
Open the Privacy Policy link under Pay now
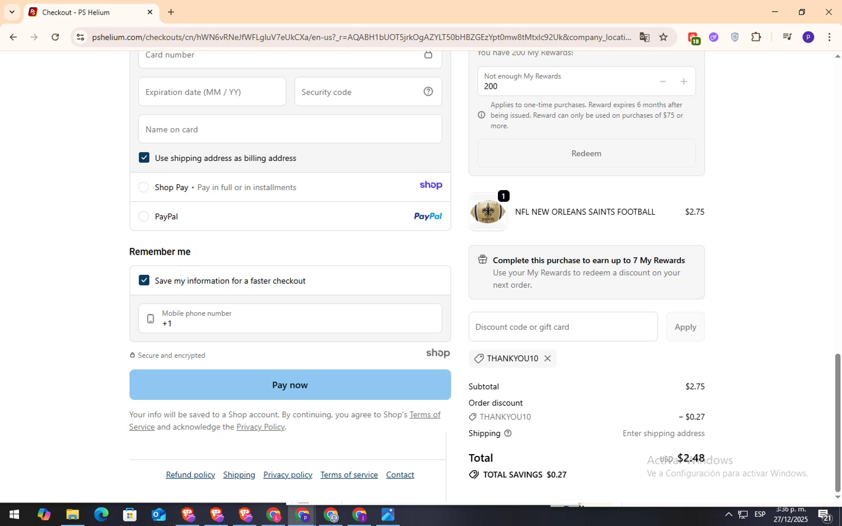click(260, 427)
